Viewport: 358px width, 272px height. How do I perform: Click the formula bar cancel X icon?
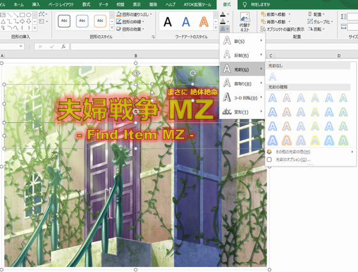(x=40, y=47)
